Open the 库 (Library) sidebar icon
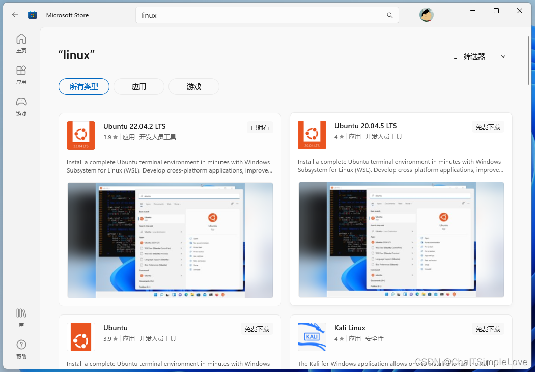This screenshot has width=535, height=372. point(21,314)
